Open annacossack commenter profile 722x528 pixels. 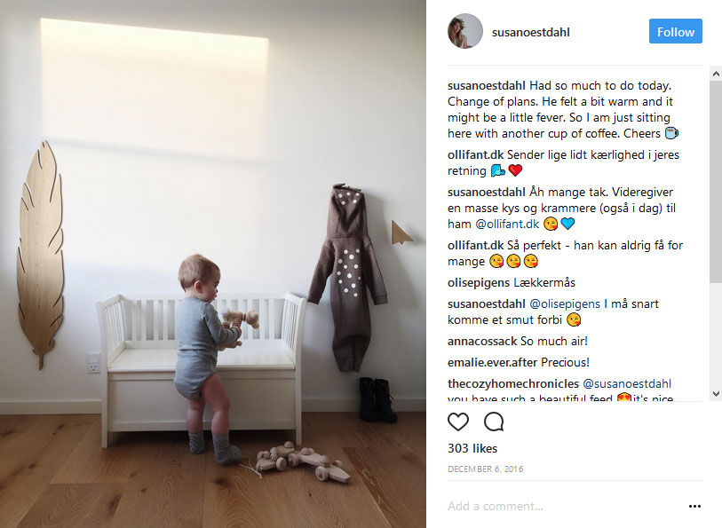(482, 341)
